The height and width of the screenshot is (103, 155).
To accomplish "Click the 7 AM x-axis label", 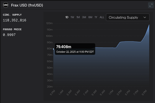I will tap(86, 93).
